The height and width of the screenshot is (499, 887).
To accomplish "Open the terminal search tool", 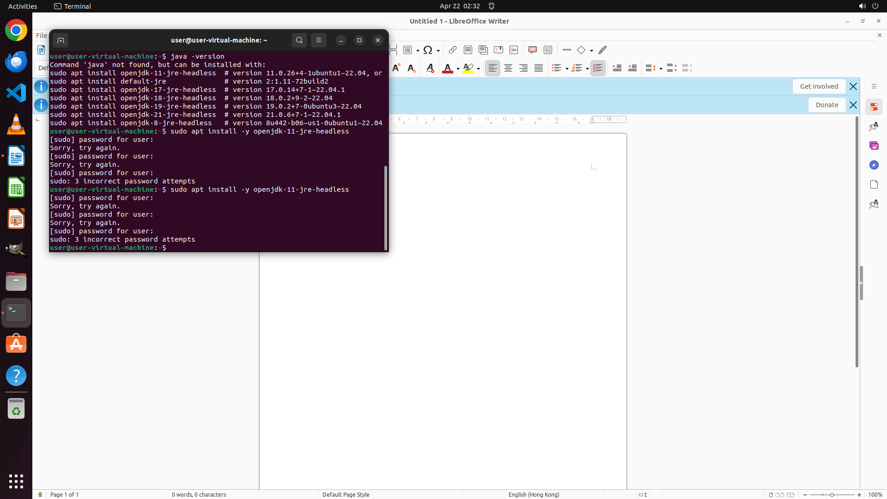I will point(299,40).
